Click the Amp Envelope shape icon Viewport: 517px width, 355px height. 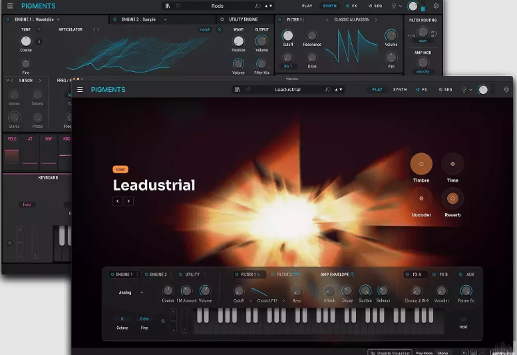click(x=353, y=274)
